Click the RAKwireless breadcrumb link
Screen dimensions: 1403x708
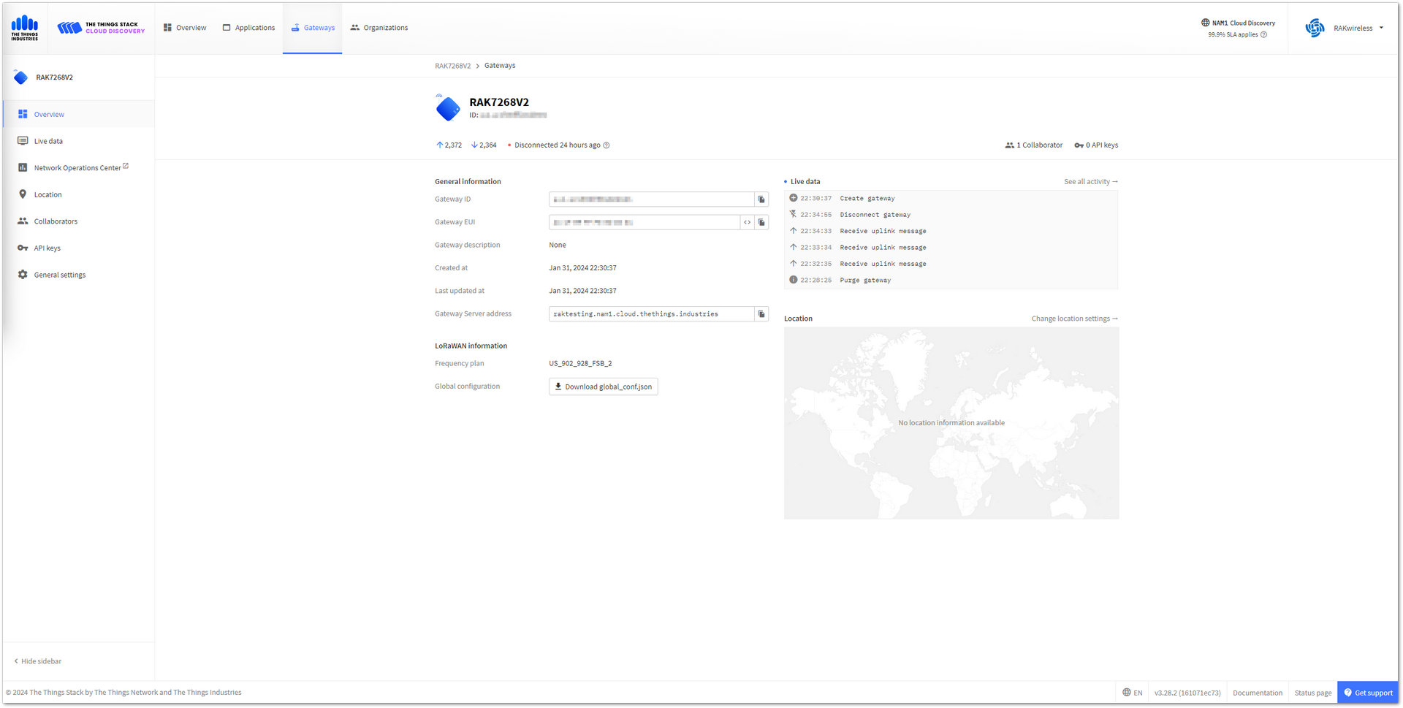point(453,66)
